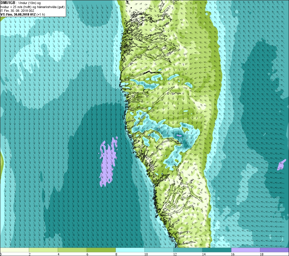
Task: Click the medium green 4–6 m/s legend swatch
Action: [x=72, y=250]
